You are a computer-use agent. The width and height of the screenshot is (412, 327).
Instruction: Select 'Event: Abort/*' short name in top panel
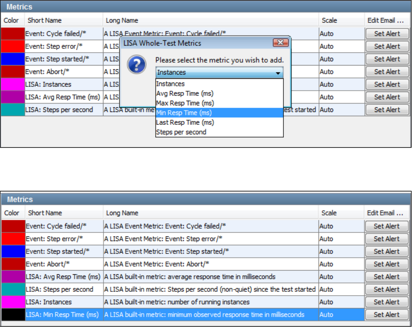[x=64, y=72]
